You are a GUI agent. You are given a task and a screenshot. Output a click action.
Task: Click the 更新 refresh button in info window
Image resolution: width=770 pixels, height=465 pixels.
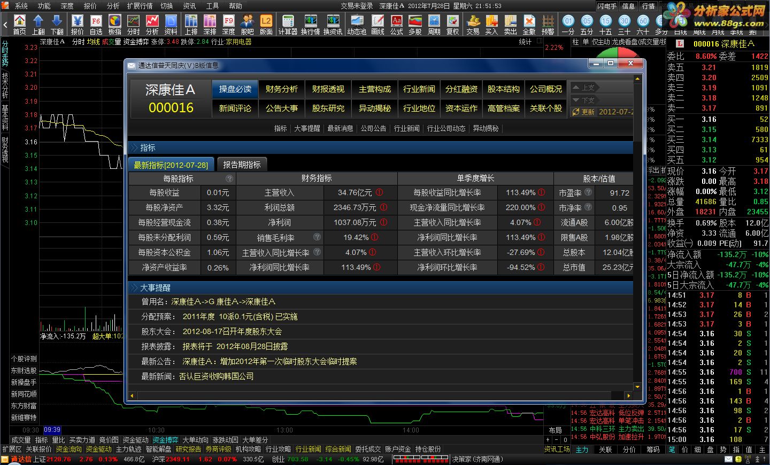[583, 112]
